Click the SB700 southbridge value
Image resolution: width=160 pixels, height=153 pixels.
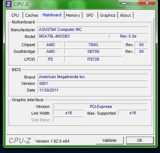point(93,51)
